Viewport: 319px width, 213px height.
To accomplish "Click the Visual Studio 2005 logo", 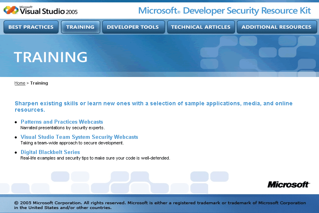I will (x=41, y=10).
